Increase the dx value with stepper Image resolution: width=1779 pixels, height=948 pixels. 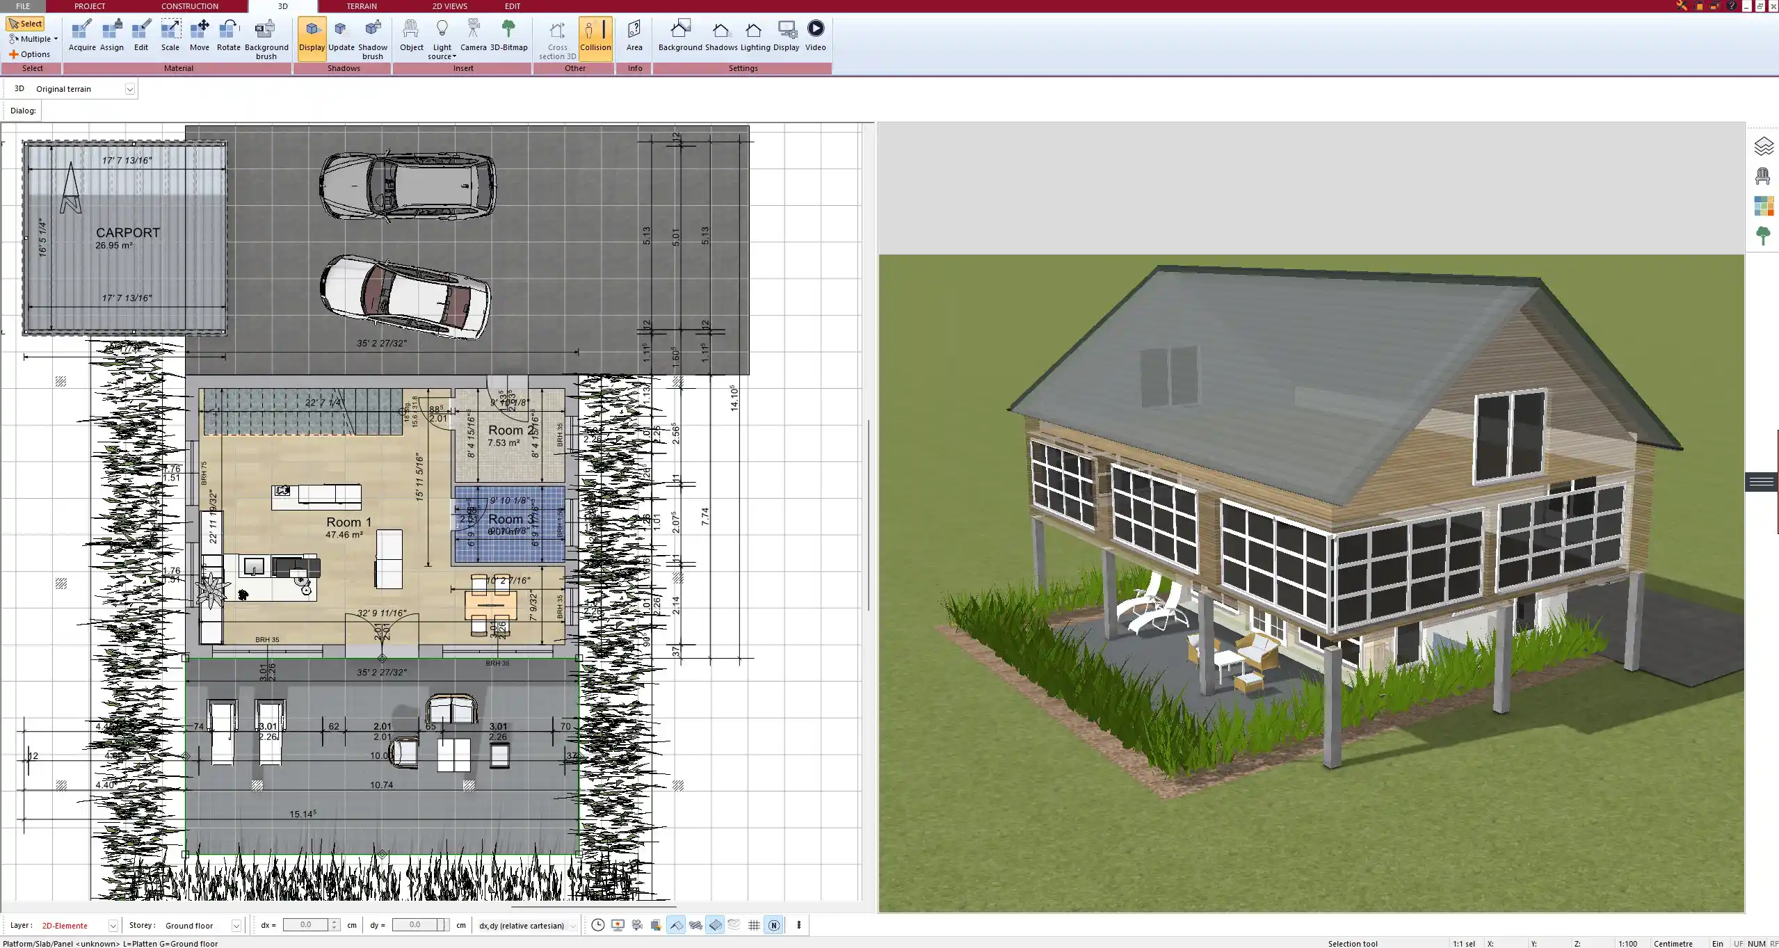[x=335, y=922]
